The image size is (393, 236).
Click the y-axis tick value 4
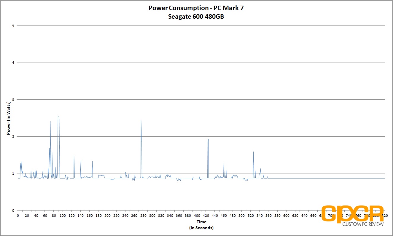[x=13, y=63]
